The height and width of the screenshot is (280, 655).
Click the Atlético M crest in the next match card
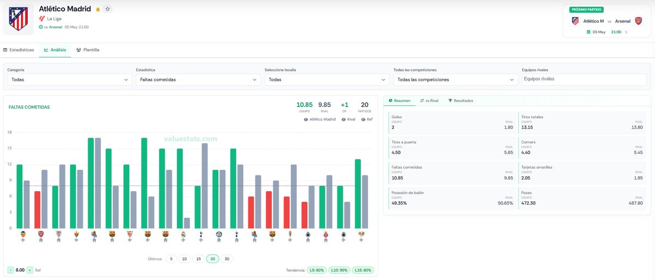click(x=575, y=21)
